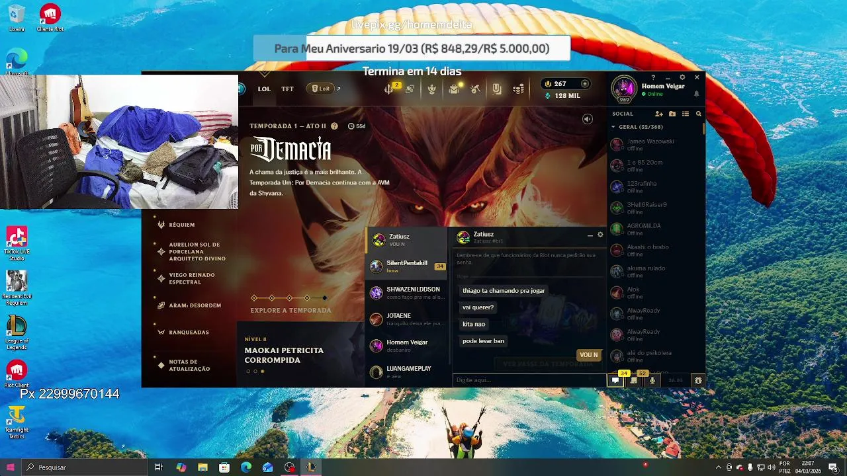
Task: Open TikTok LIVE Studio desktop icon
Action: coord(17,243)
